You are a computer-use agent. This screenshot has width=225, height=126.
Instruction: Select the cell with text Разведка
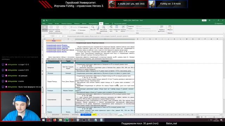[53, 91]
